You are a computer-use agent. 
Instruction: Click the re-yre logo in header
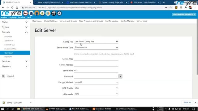point(11,13)
